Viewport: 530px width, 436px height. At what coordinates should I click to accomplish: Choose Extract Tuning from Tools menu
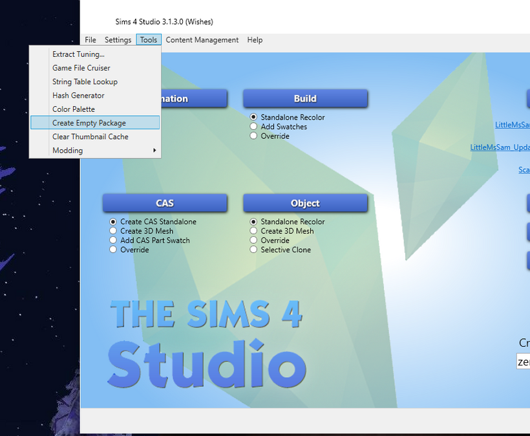pos(78,54)
